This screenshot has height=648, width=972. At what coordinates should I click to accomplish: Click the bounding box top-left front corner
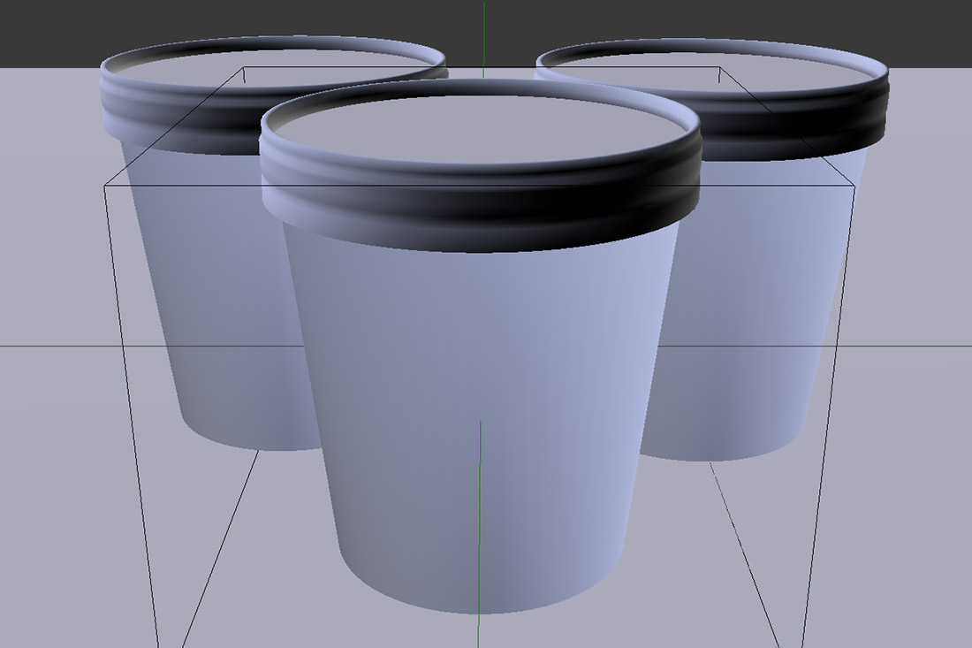105,186
